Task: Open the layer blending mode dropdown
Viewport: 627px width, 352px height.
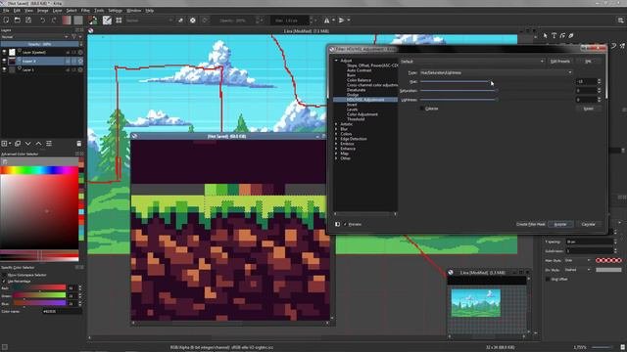Action: (35, 37)
